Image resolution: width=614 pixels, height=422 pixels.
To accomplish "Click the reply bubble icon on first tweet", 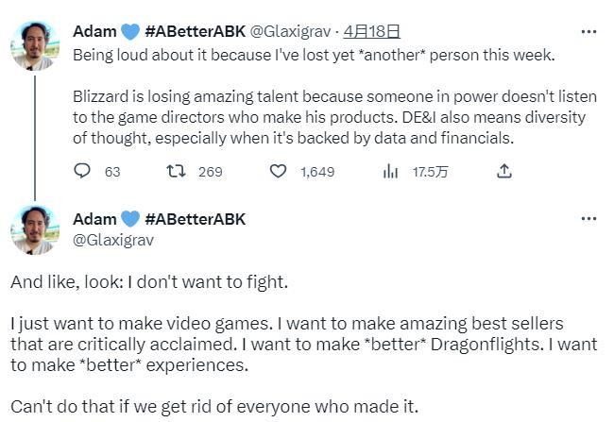I will (82, 171).
